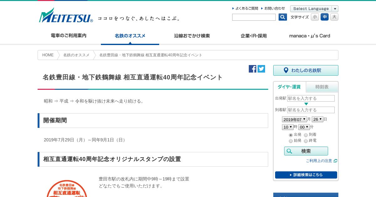Go to HOME breadcrumb
This screenshot has height=197, width=376.
coord(48,55)
